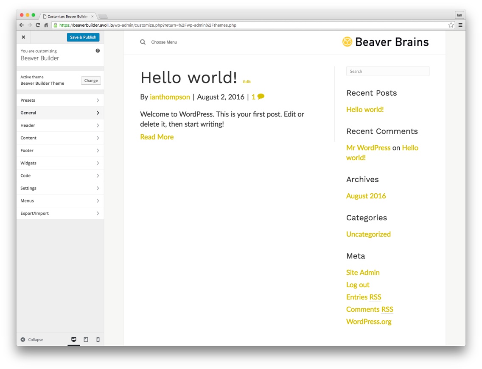Close the Customize: Beaver Builder tab
Viewport: 482px width, 369px height.
(x=92, y=16)
